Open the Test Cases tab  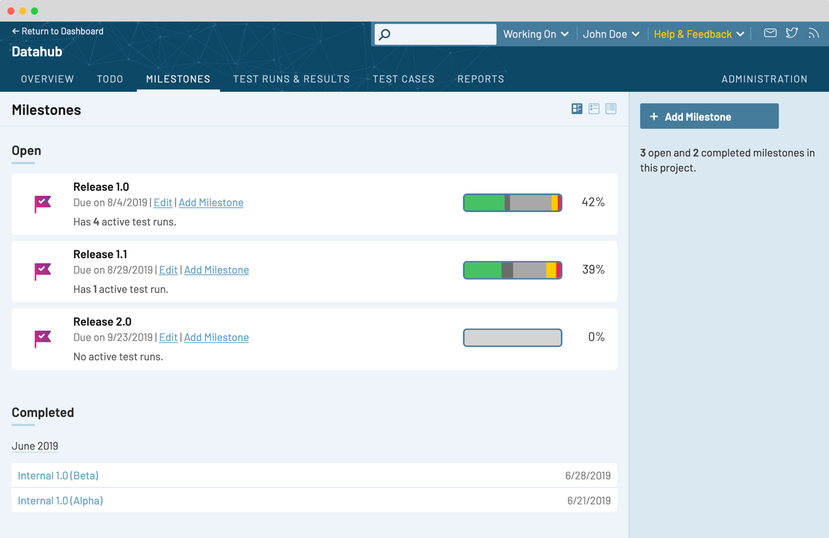point(404,79)
